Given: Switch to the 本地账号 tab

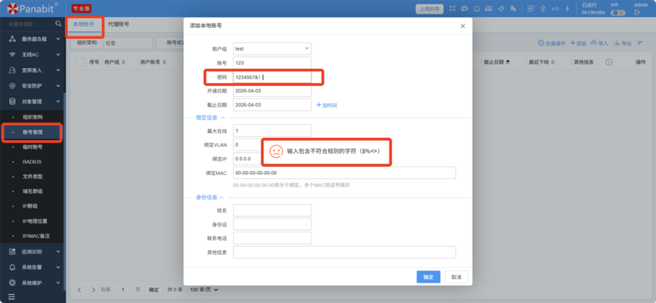Looking at the screenshot, I should 84,25.
